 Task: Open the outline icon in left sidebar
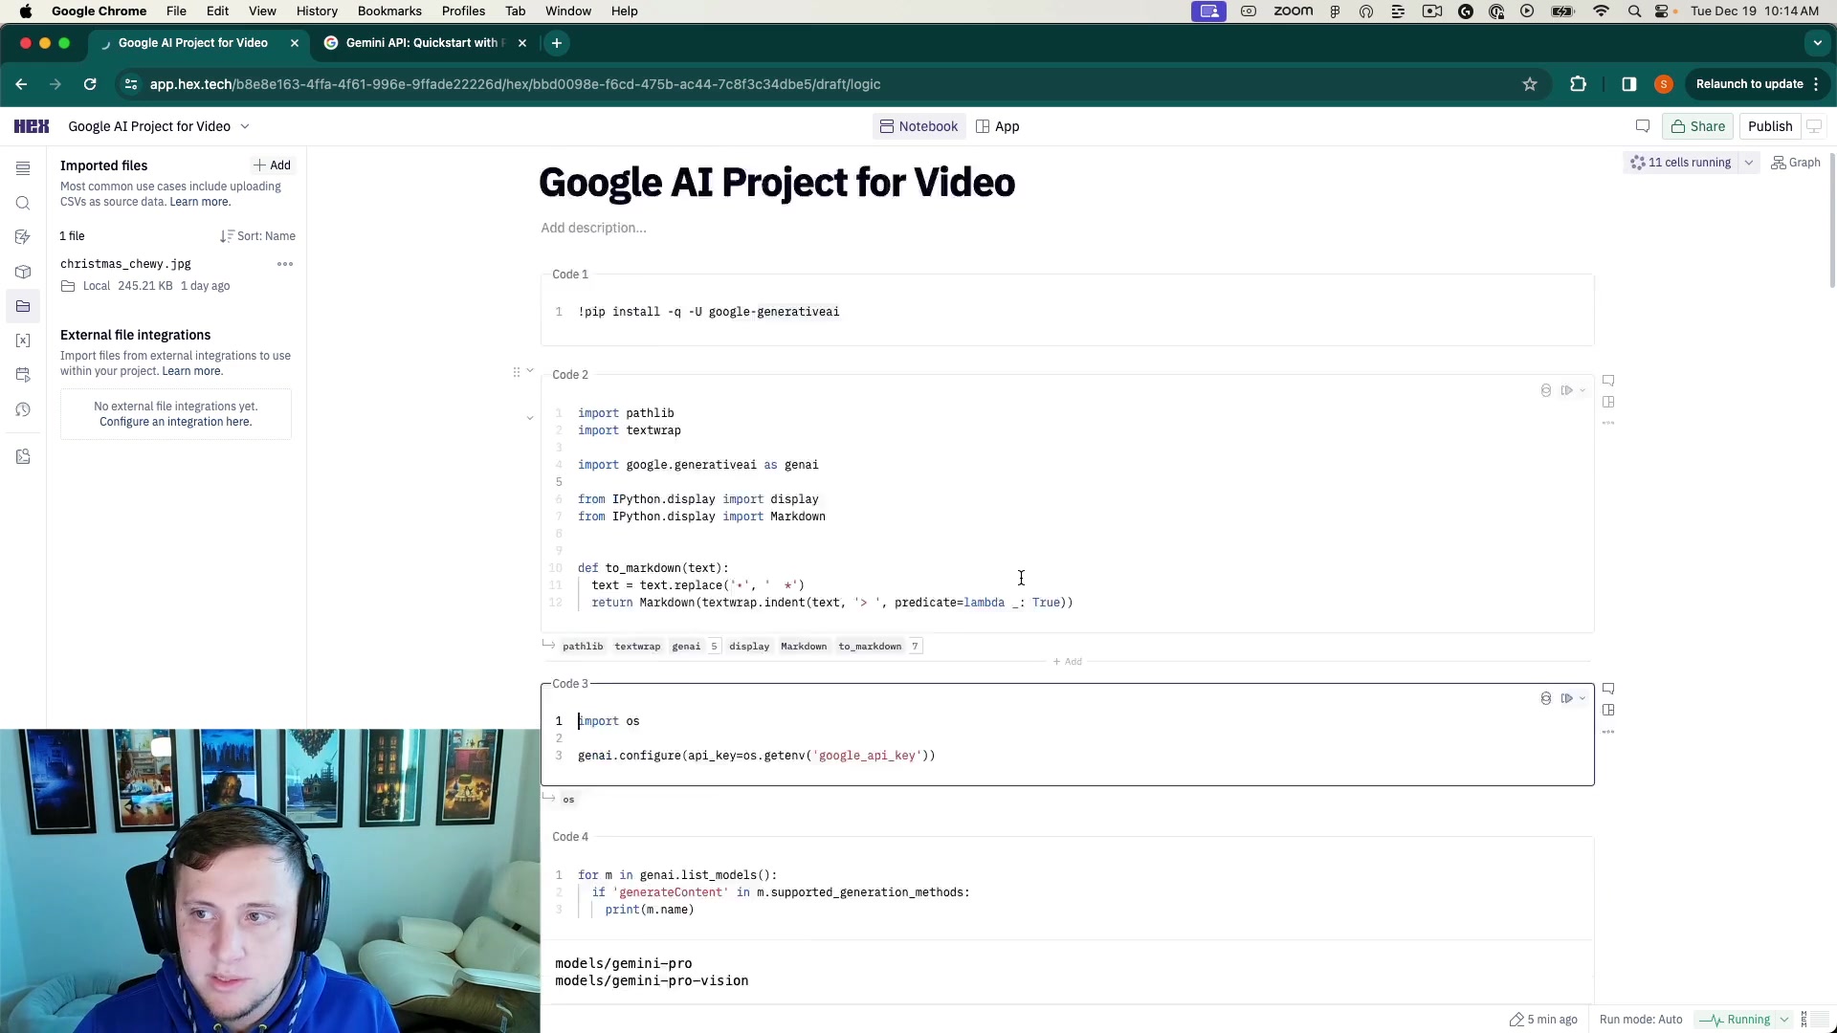tap(23, 168)
